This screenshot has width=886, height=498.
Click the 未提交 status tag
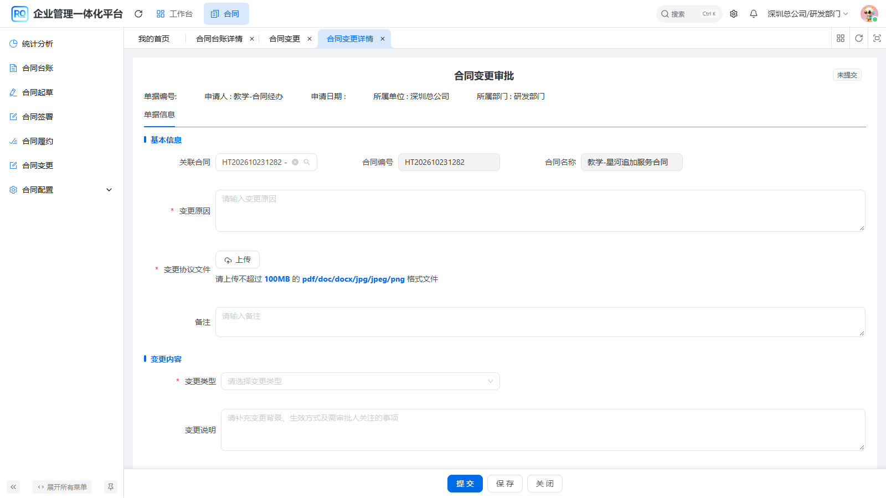point(847,75)
